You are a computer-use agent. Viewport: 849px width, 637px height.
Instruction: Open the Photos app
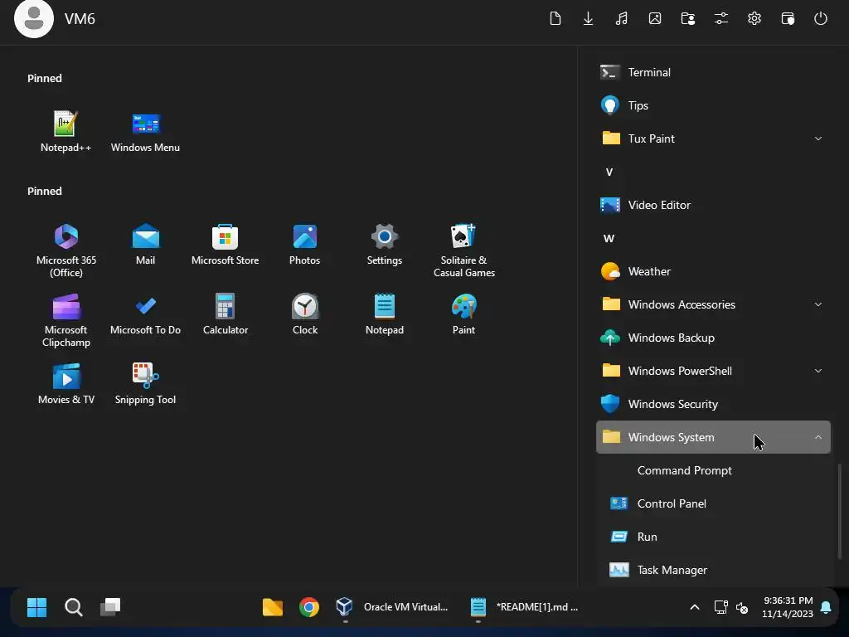[x=304, y=245]
